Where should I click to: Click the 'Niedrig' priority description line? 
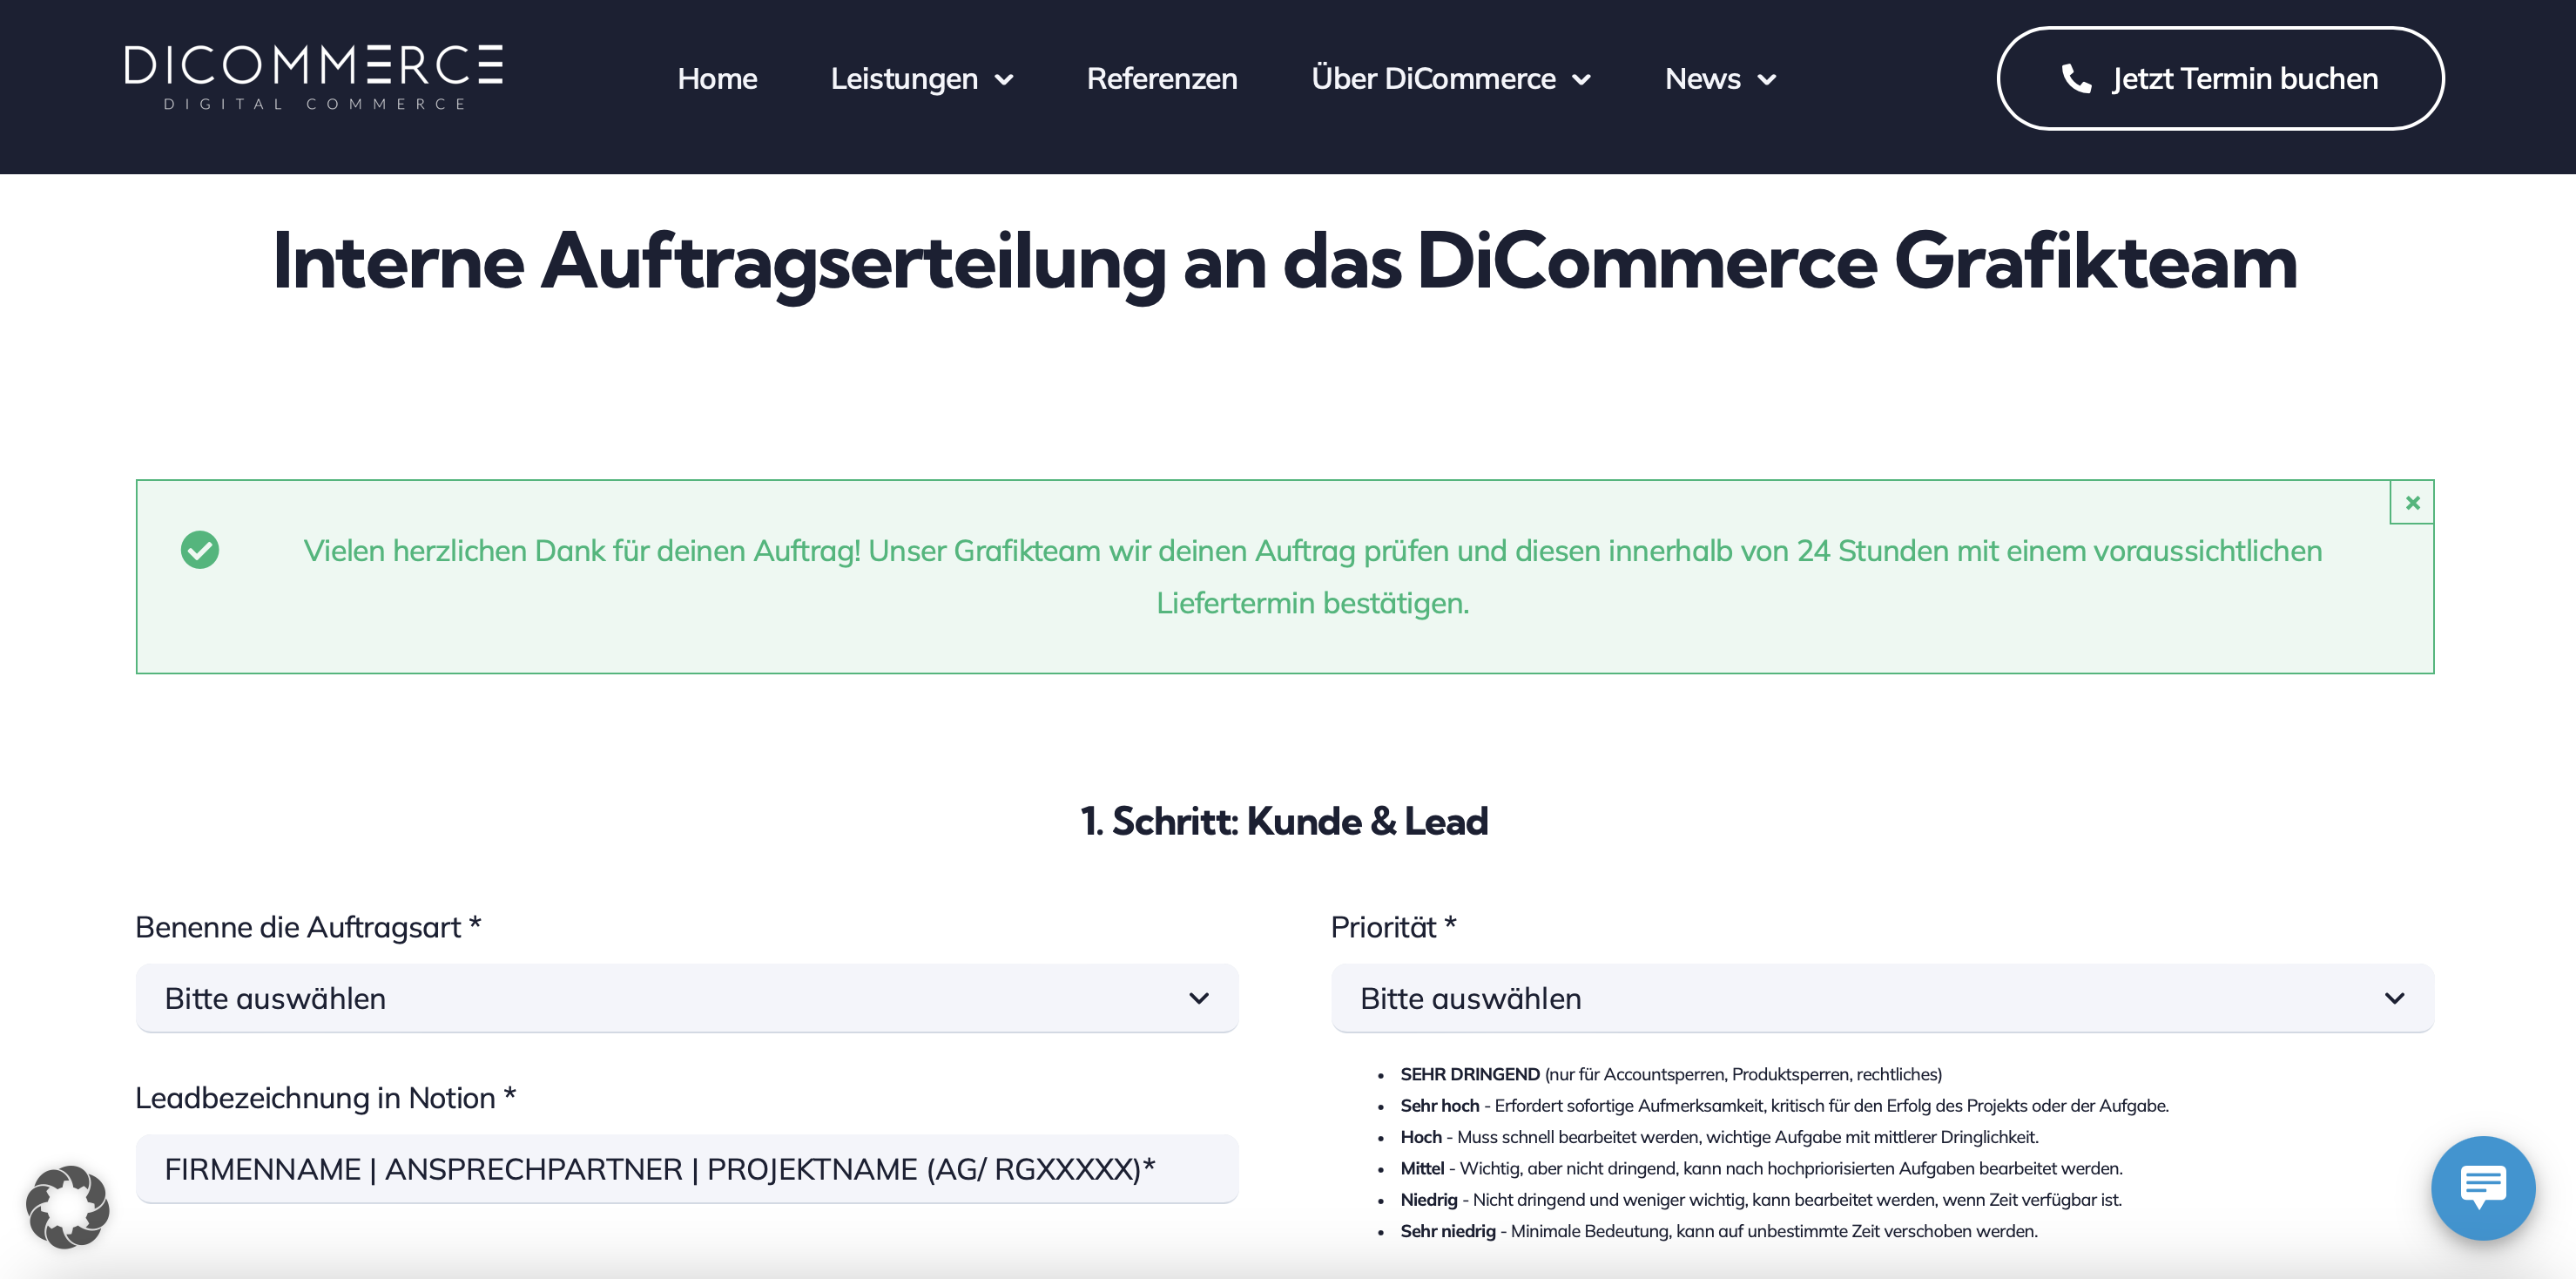(1761, 1199)
